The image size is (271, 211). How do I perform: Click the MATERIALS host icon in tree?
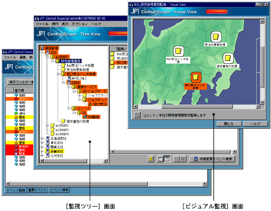pos(69,79)
